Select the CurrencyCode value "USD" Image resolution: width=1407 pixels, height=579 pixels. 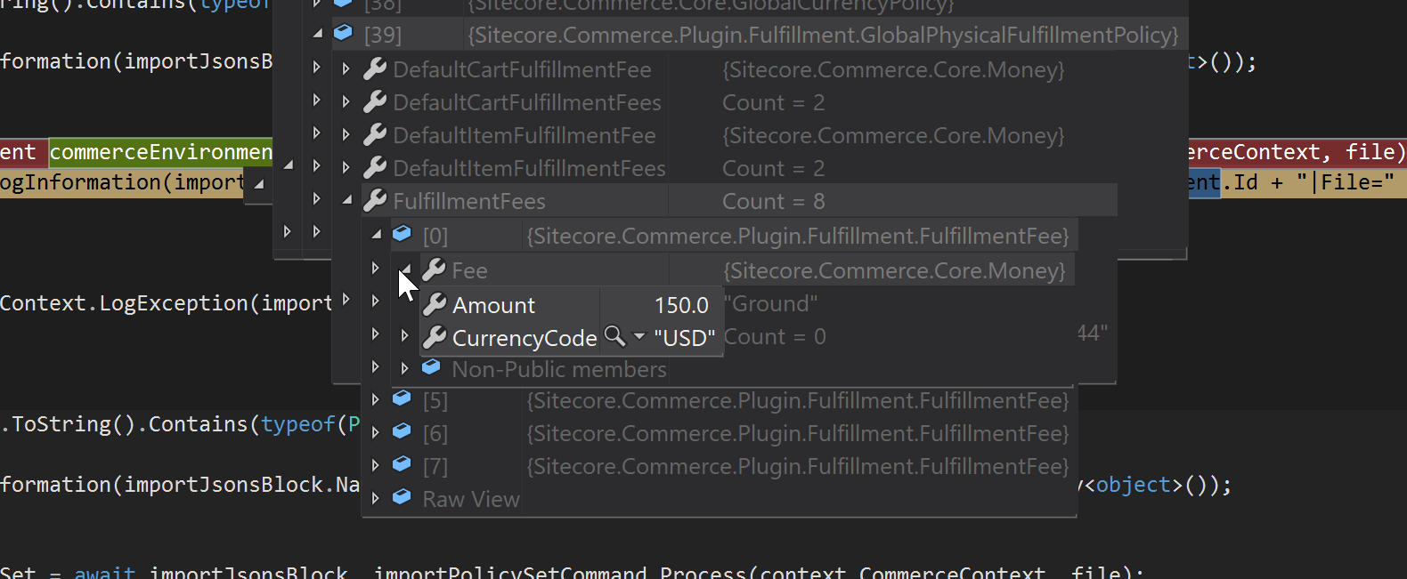pyautogui.click(x=685, y=338)
